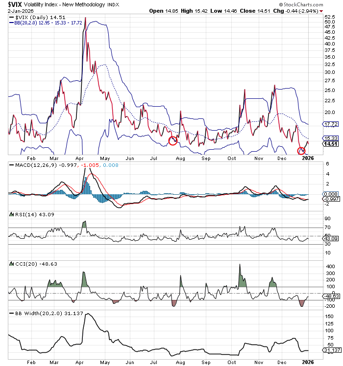Click the triangle marker before the RSI label
Image resolution: width=343 pixels, height=366 pixels.
point(11,215)
